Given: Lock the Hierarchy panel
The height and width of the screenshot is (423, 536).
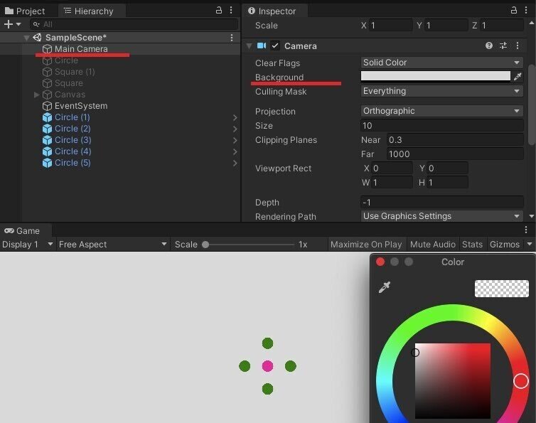Looking at the screenshot, I should 219,10.
